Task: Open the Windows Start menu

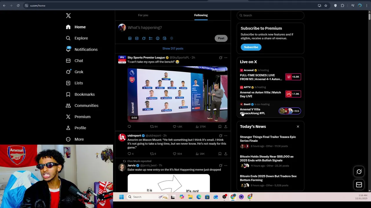Action: click(121, 197)
